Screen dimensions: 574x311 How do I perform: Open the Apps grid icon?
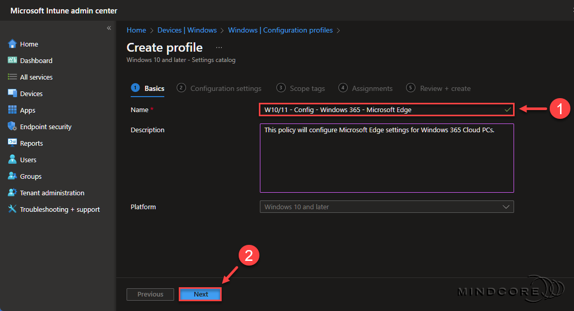12,110
